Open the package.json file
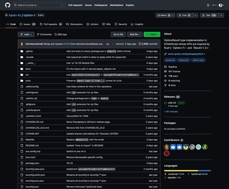 coord(32,163)
